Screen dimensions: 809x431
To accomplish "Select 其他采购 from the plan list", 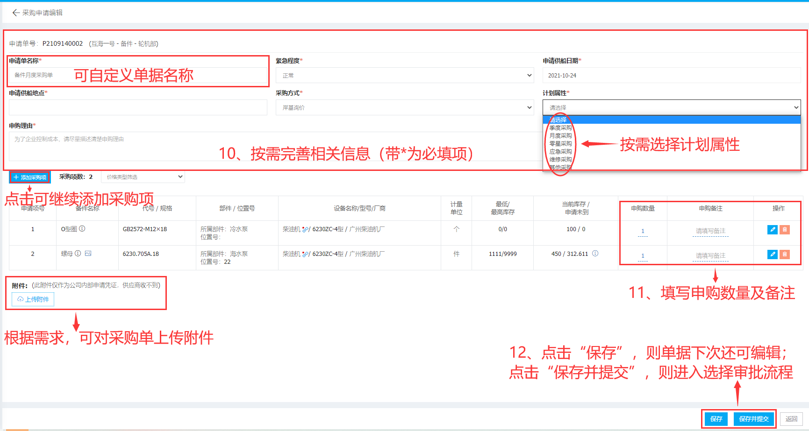I will 672,167.
